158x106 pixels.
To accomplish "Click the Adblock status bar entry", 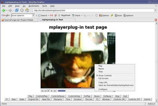I will point(151,104).
